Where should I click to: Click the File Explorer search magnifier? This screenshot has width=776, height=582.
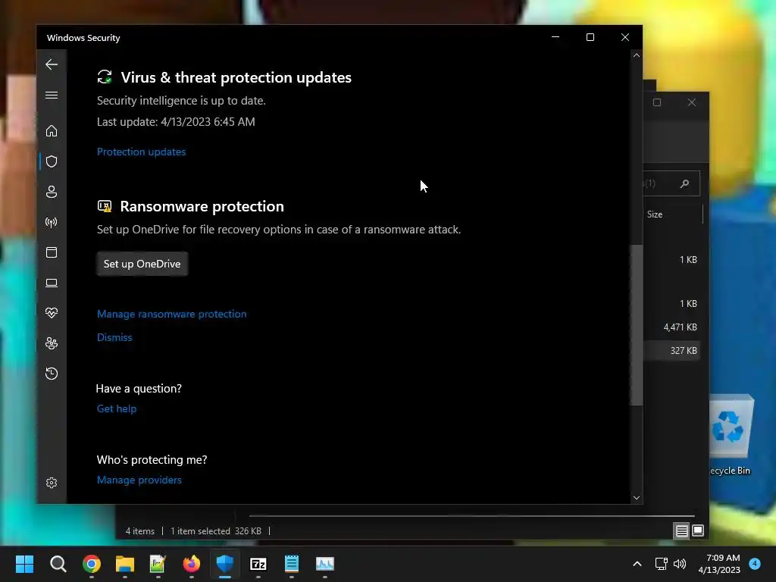click(x=684, y=183)
